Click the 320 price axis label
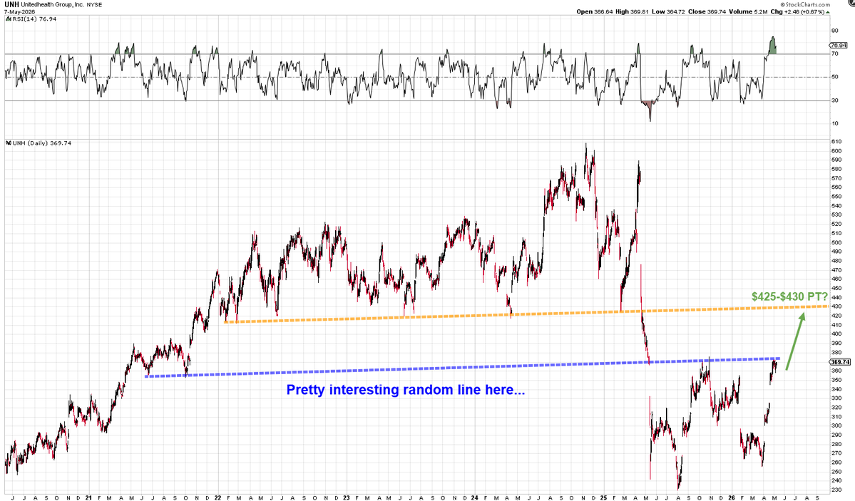Viewport: 855px width, 501px height. click(x=836, y=408)
